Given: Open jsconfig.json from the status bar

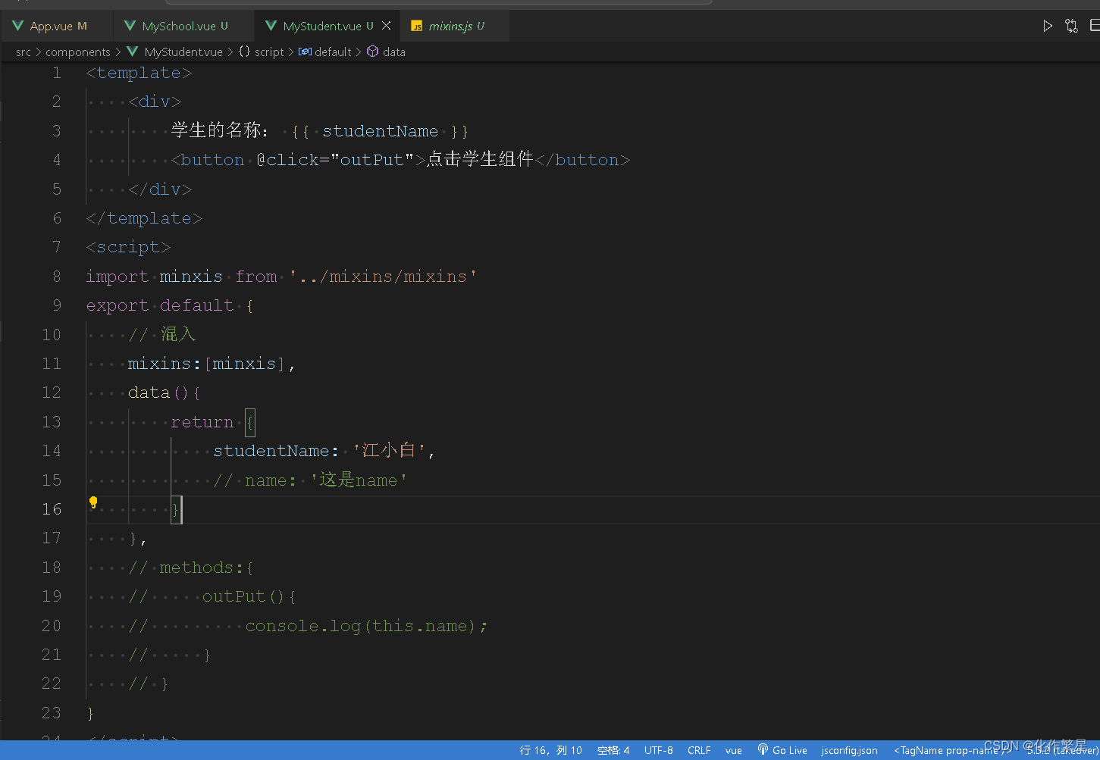Looking at the screenshot, I should point(849,750).
